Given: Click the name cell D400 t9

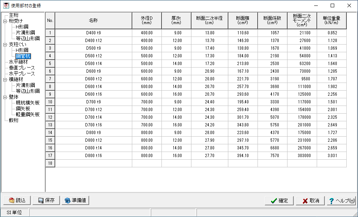Looking at the screenshot, I should point(94,33).
